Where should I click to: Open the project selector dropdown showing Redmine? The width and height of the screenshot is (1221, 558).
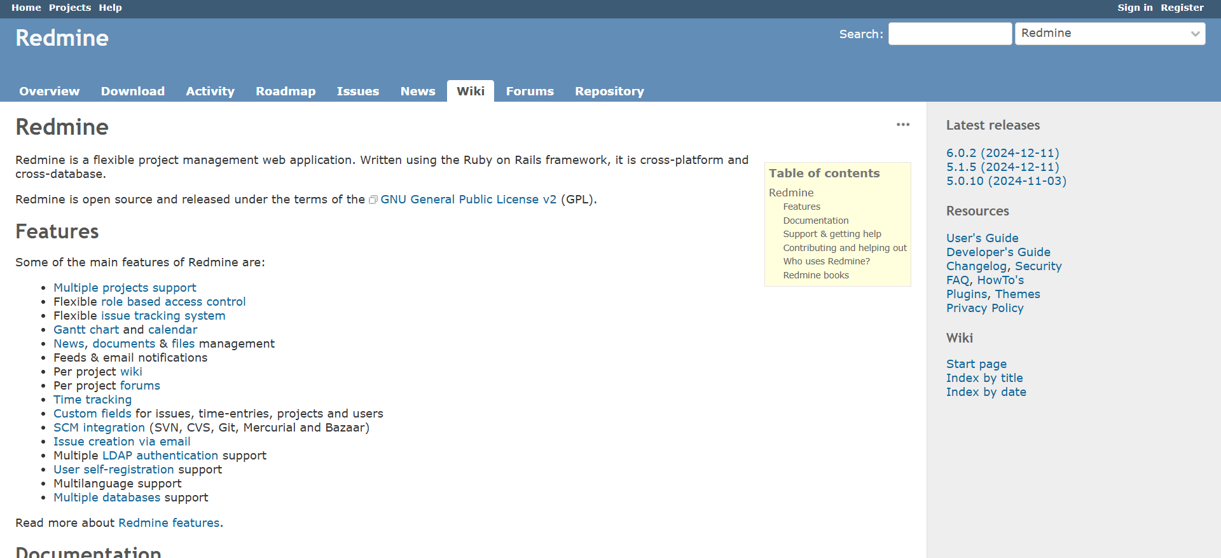tap(1110, 34)
